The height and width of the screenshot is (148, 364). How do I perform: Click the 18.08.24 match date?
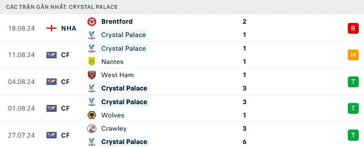21,29
